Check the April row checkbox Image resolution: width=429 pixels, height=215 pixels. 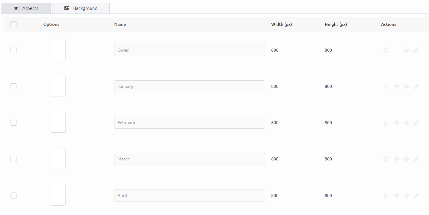[x=13, y=196]
